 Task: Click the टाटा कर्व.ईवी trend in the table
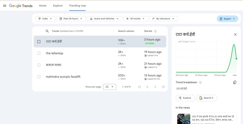pyautogui.click(x=54, y=42)
